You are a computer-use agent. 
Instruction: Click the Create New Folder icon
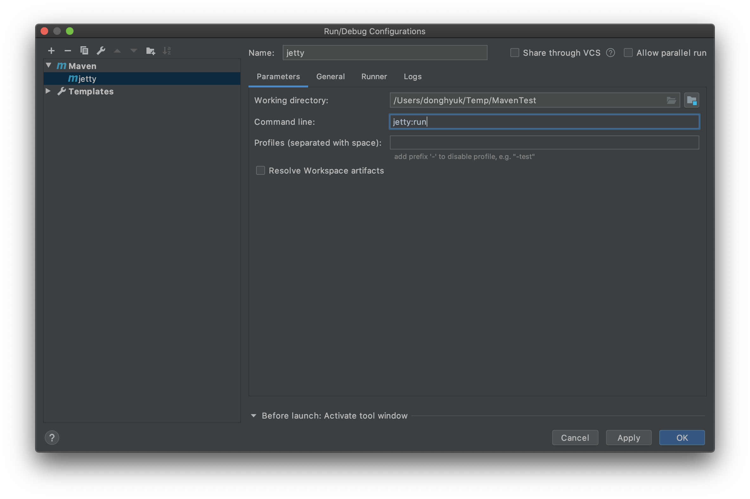[x=150, y=51]
